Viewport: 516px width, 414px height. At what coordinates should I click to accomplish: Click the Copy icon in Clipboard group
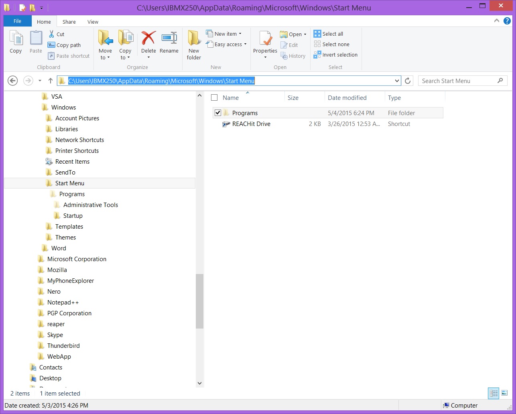(x=16, y=39)
